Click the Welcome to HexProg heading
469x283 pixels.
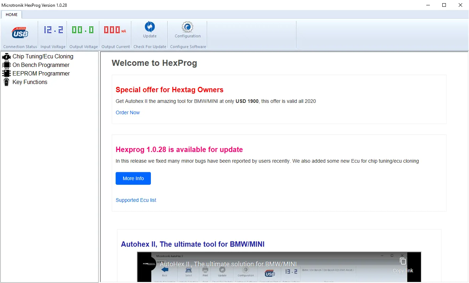154,63
